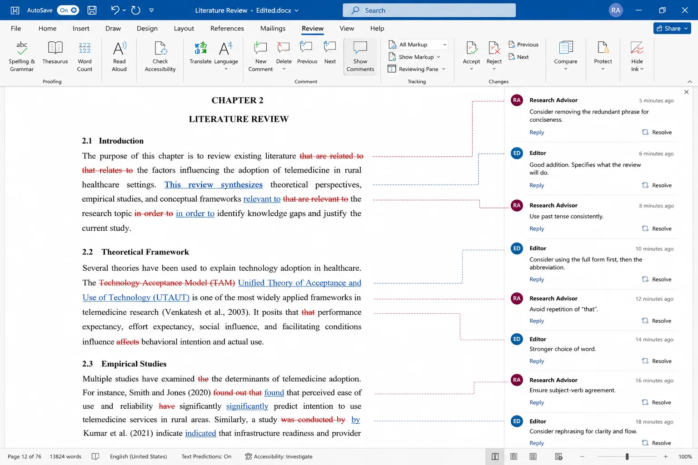Switch to Read Mode view in status bar
698x465 pixels.
pos(495,457)
